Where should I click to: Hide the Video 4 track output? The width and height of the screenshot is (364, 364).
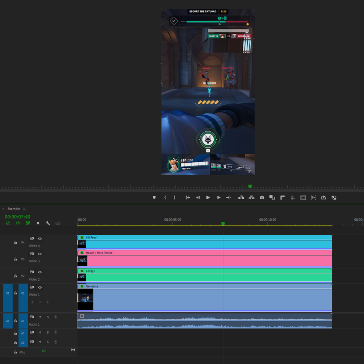point(40,239)
